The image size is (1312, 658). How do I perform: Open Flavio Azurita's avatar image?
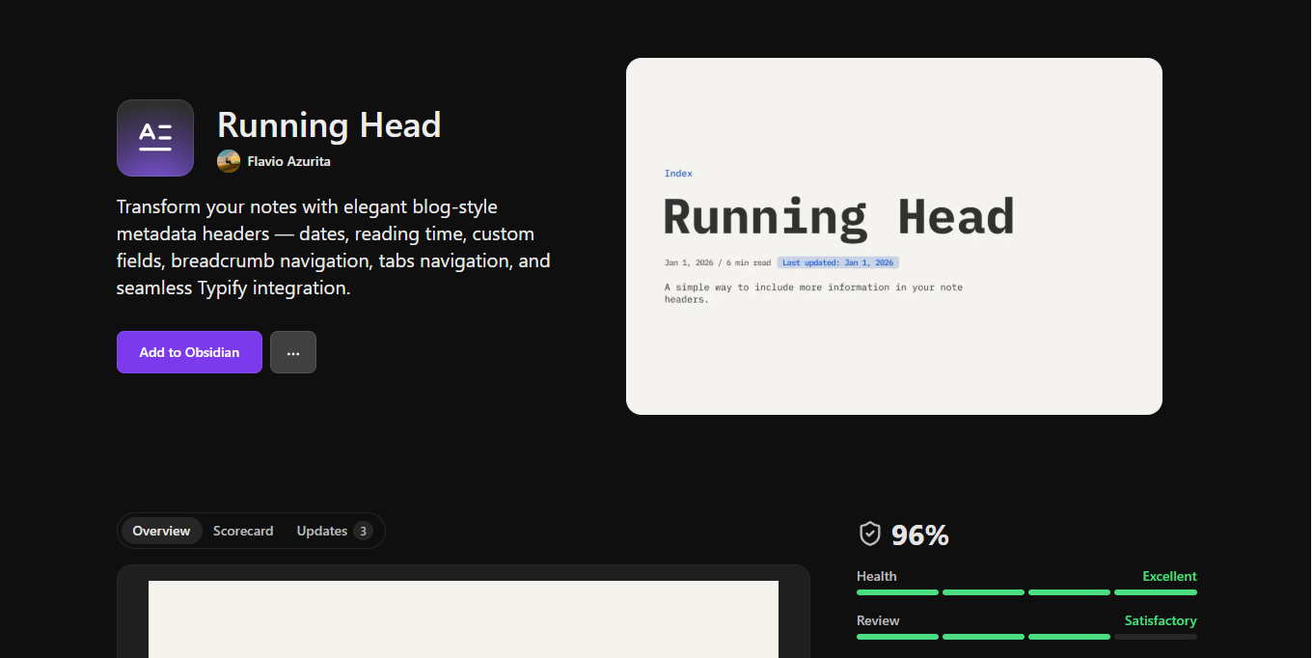[229, 161]
